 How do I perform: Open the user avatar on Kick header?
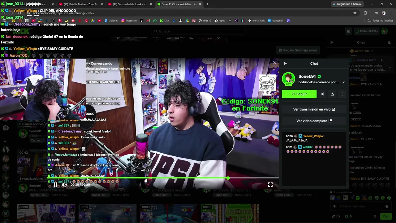[385, 31]
